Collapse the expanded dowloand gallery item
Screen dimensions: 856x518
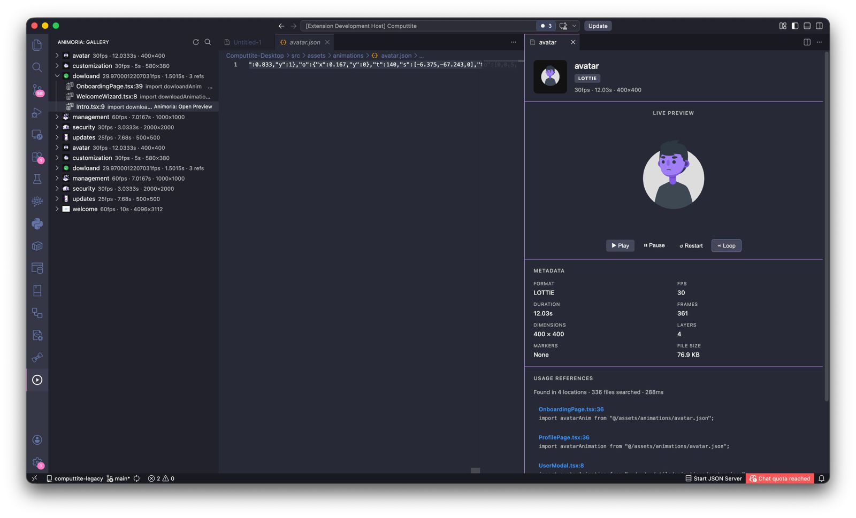[57, 76]
